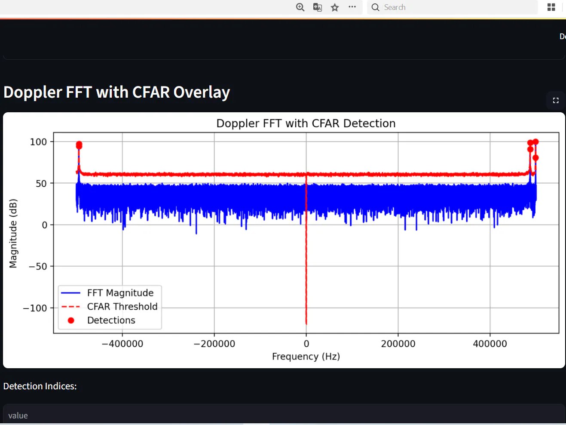The height and width of the screenshot is (425, 566).
Task: Open the Deploy menu at top right
Action: [562, 37]
